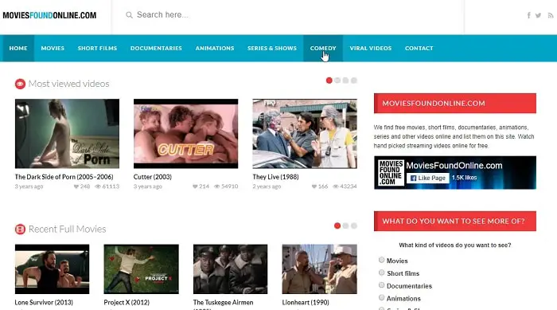Select first red carousel dot in Recent Full Movies
Viewport: 557px width, 310px height.
point(337,226)
